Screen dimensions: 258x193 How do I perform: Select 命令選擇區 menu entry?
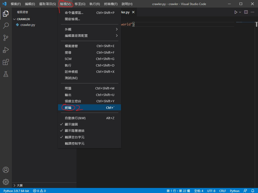[x=90, y=13]
